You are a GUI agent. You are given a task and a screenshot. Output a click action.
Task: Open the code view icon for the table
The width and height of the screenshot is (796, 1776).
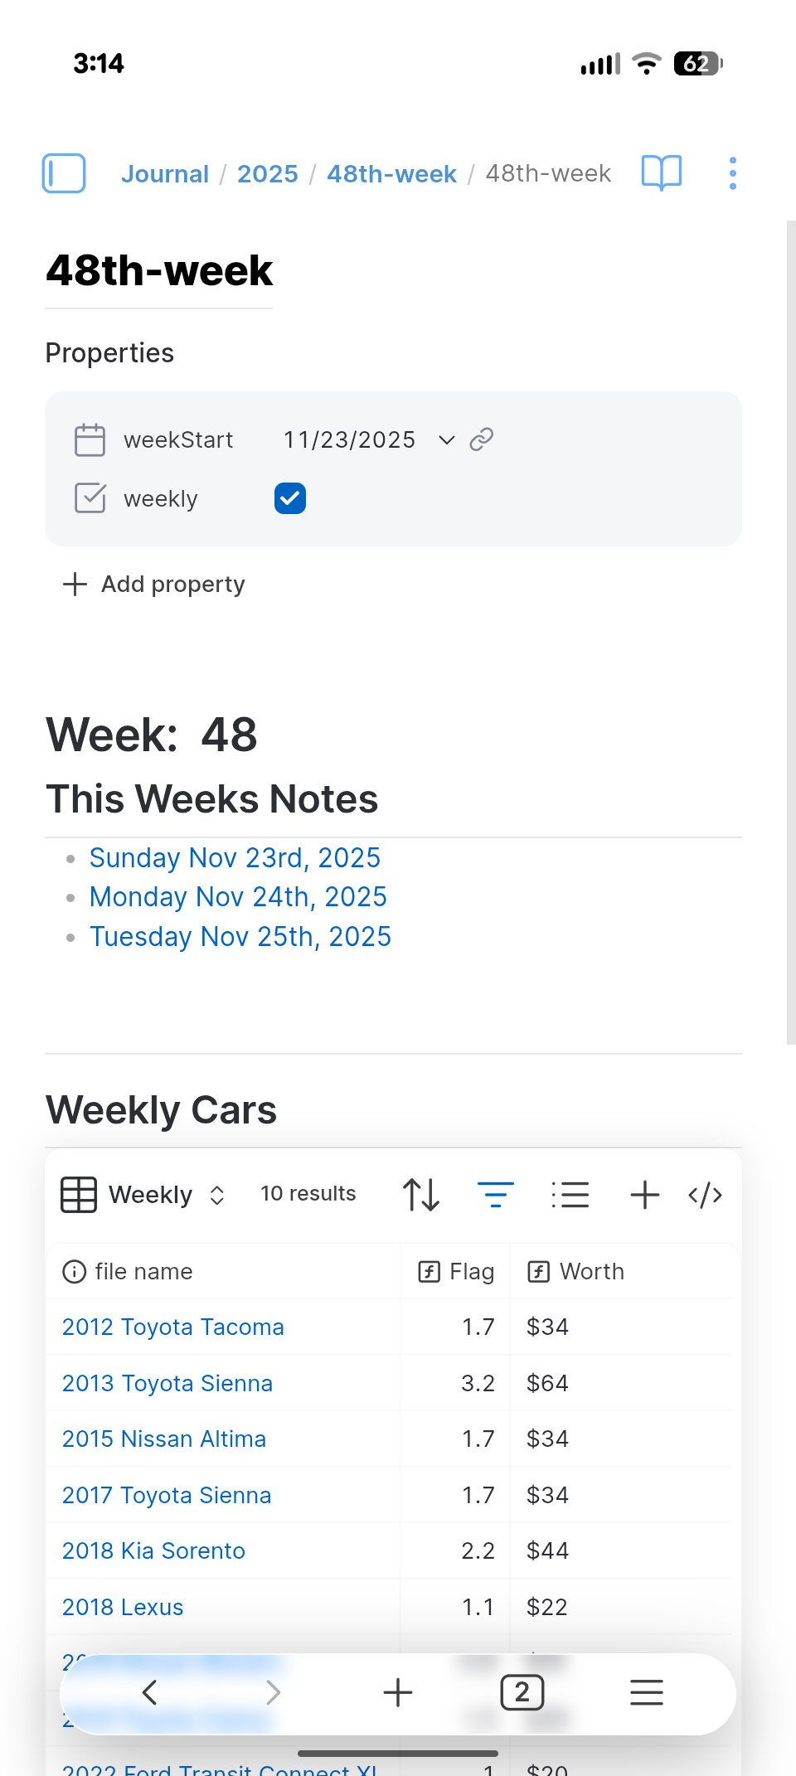[x=704, y=1194]
